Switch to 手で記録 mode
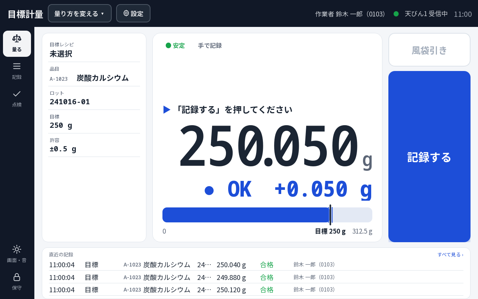Viewport: 478px width, 299px height. point(210,46)
